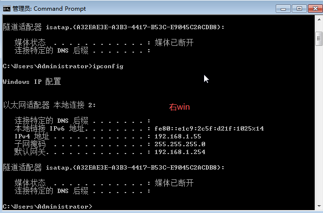Minimize the Command Prompt window

[x=283, y=9]
